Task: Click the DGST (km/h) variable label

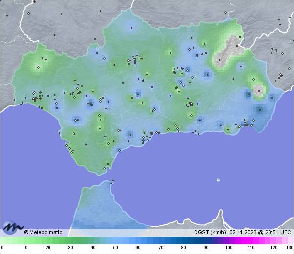Action: pyautogui.click(x=210, y=232)
